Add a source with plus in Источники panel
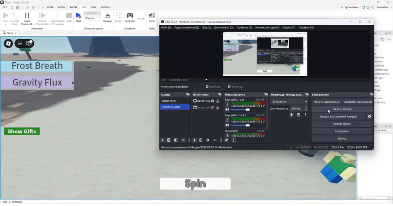Screen dimensions: 393x206 pyautogui.click(x=194, y=140)
